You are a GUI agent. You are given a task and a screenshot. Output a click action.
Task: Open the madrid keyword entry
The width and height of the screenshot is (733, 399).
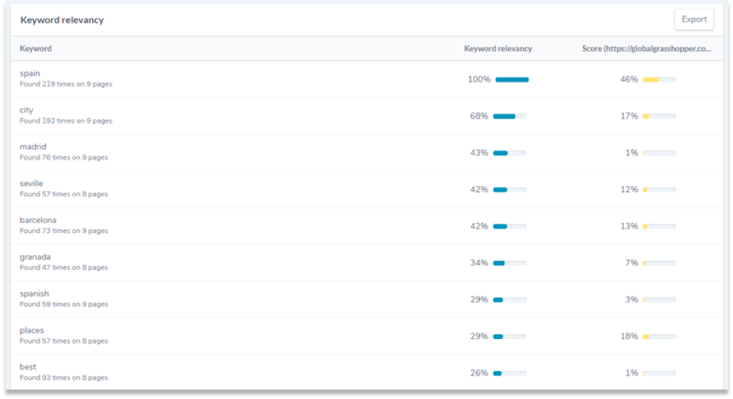tap(33, 147)
